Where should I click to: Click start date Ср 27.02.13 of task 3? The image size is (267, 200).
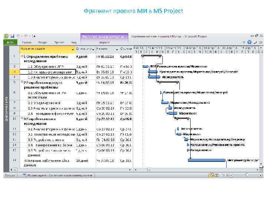point(105,119)
